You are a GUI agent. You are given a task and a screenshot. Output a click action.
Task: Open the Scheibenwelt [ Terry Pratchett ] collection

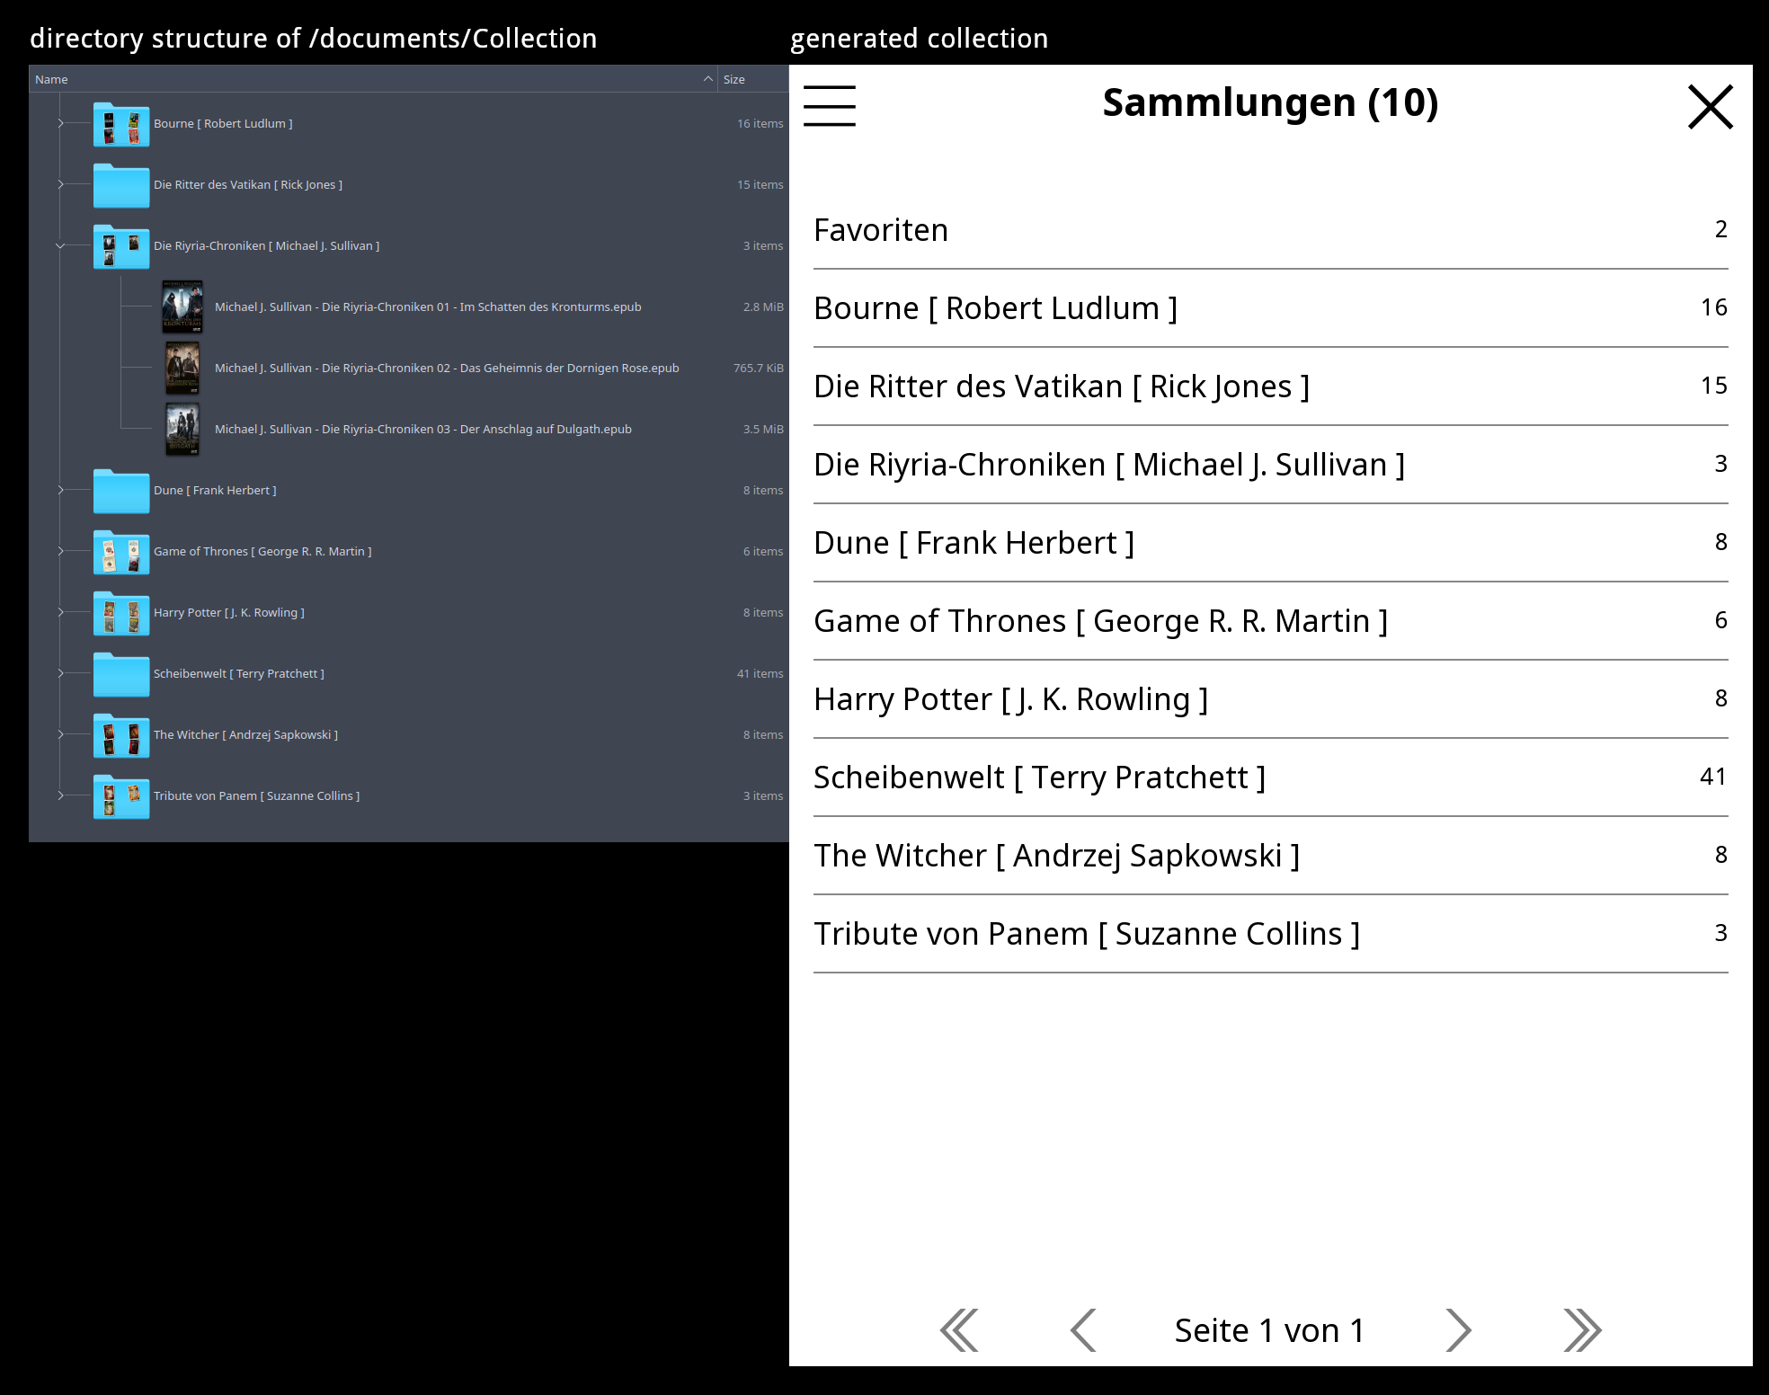1270,777
